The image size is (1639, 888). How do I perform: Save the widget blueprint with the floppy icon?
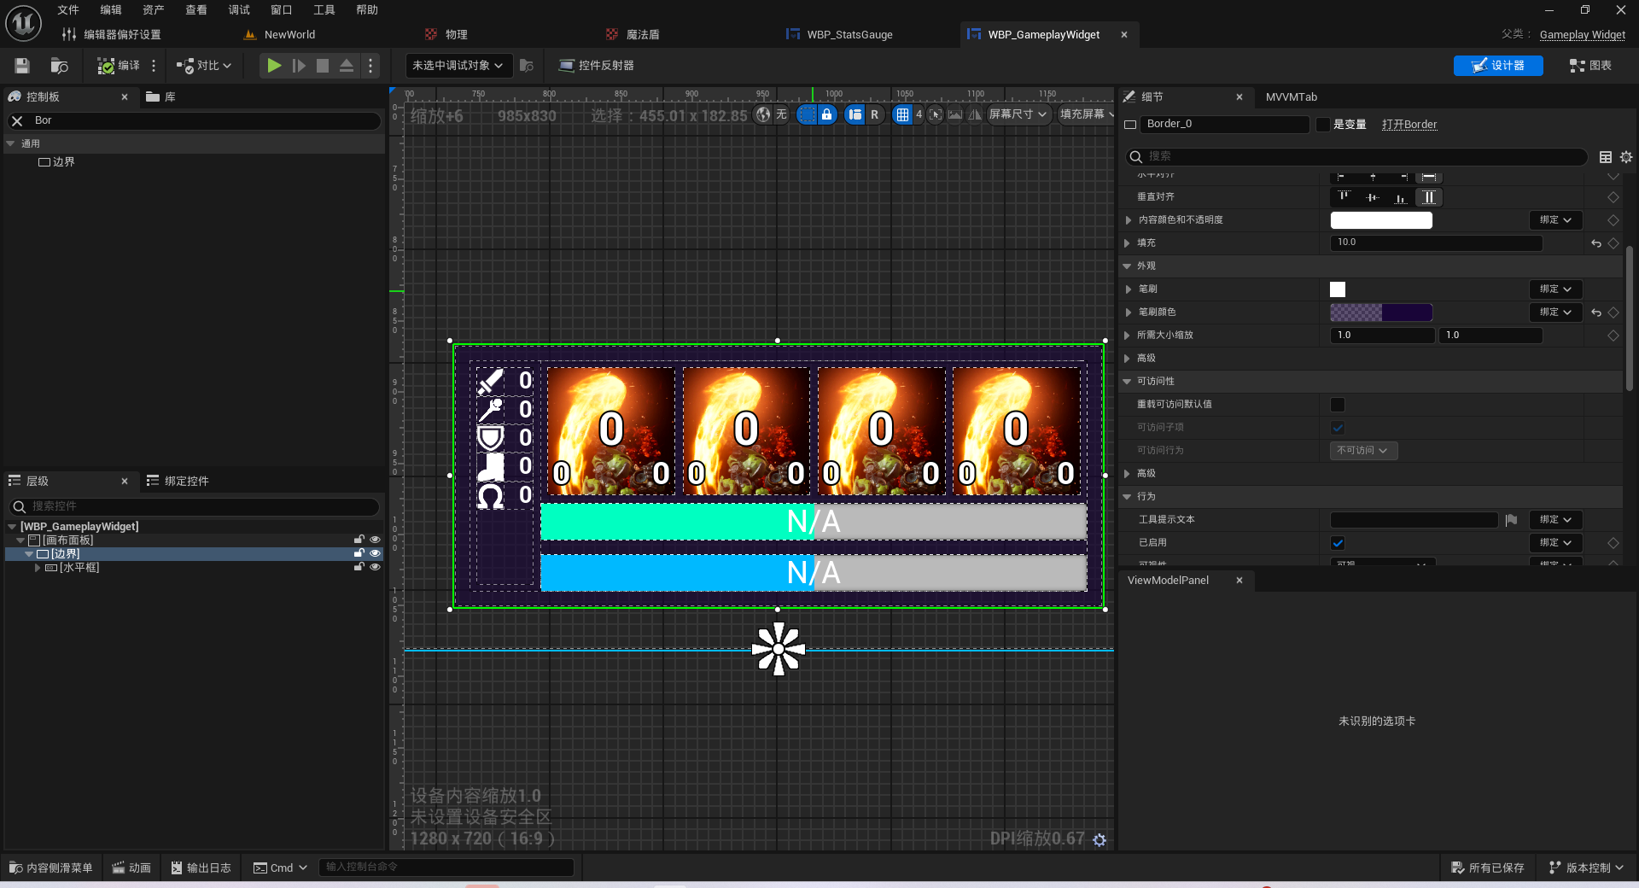[22, 66]
